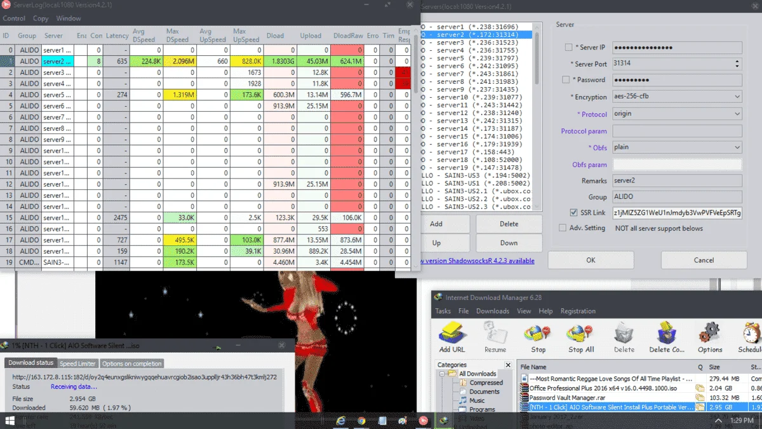Open the Copy menu in ServerLog

coord(41,18)
